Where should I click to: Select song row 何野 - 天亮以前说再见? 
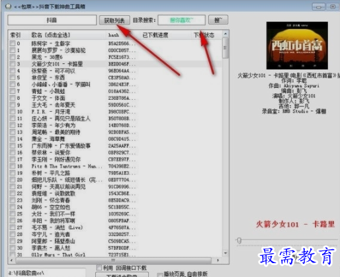pyautogui.click(x=114, y=186)
